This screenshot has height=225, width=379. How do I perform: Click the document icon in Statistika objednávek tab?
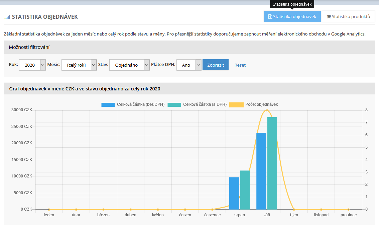coord(270,17)
